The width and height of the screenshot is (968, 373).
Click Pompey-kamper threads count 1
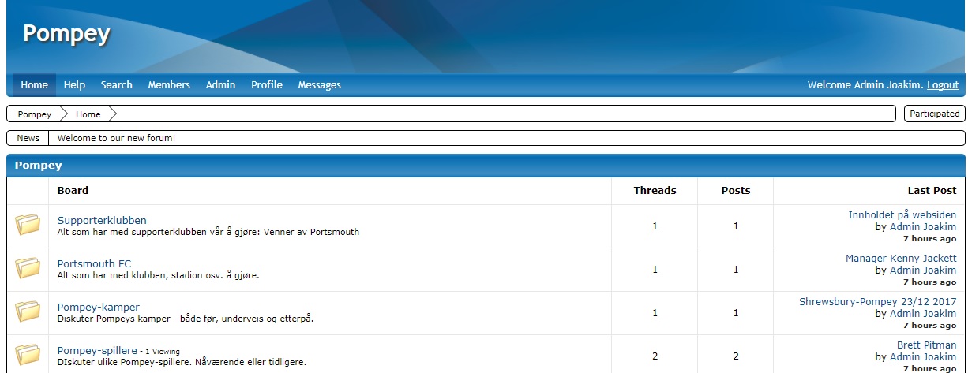pyautogui.click(x=655, y=313)
